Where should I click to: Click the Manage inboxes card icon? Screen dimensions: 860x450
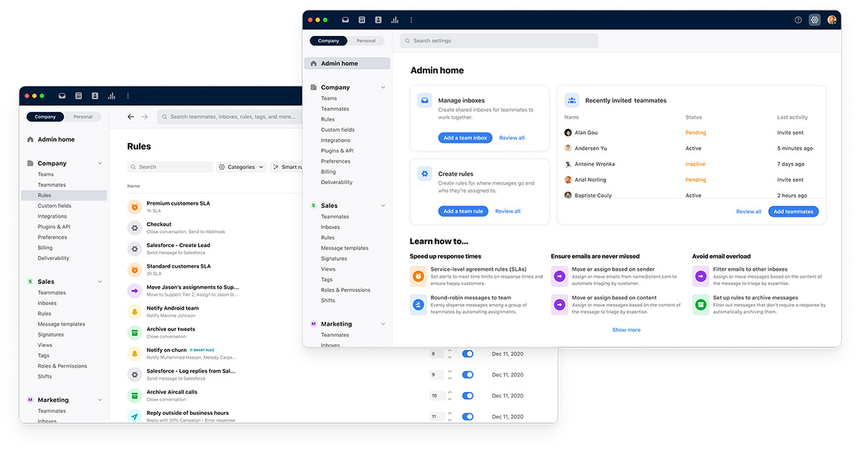(425, 101)
